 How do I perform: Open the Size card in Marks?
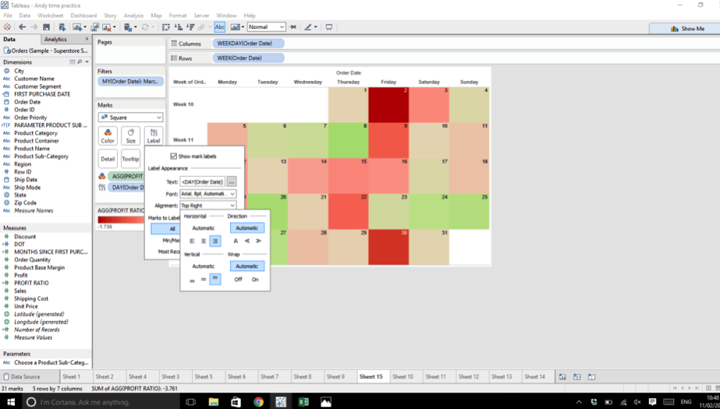130,136
